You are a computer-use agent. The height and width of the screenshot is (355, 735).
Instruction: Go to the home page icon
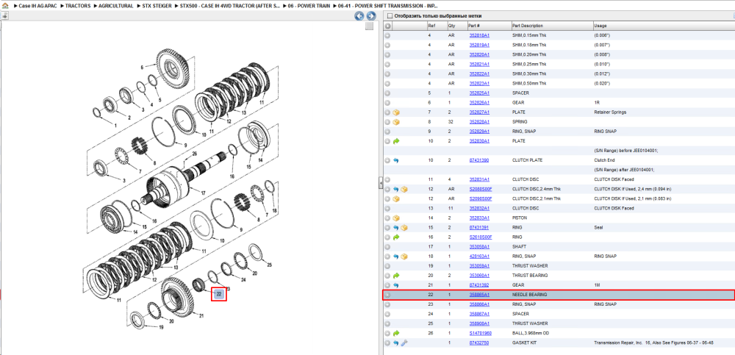tap(5, 6)
